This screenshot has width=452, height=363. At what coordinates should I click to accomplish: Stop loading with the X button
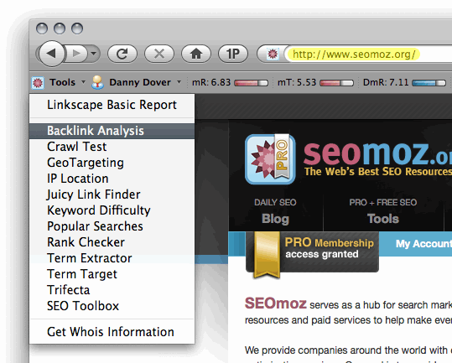[159, 54]
